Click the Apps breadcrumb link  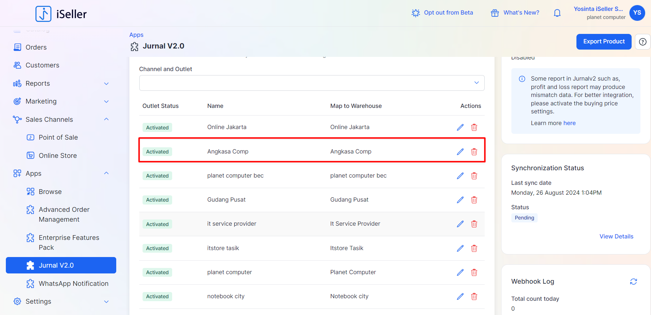pyautogui.click(x=136, y=35)
